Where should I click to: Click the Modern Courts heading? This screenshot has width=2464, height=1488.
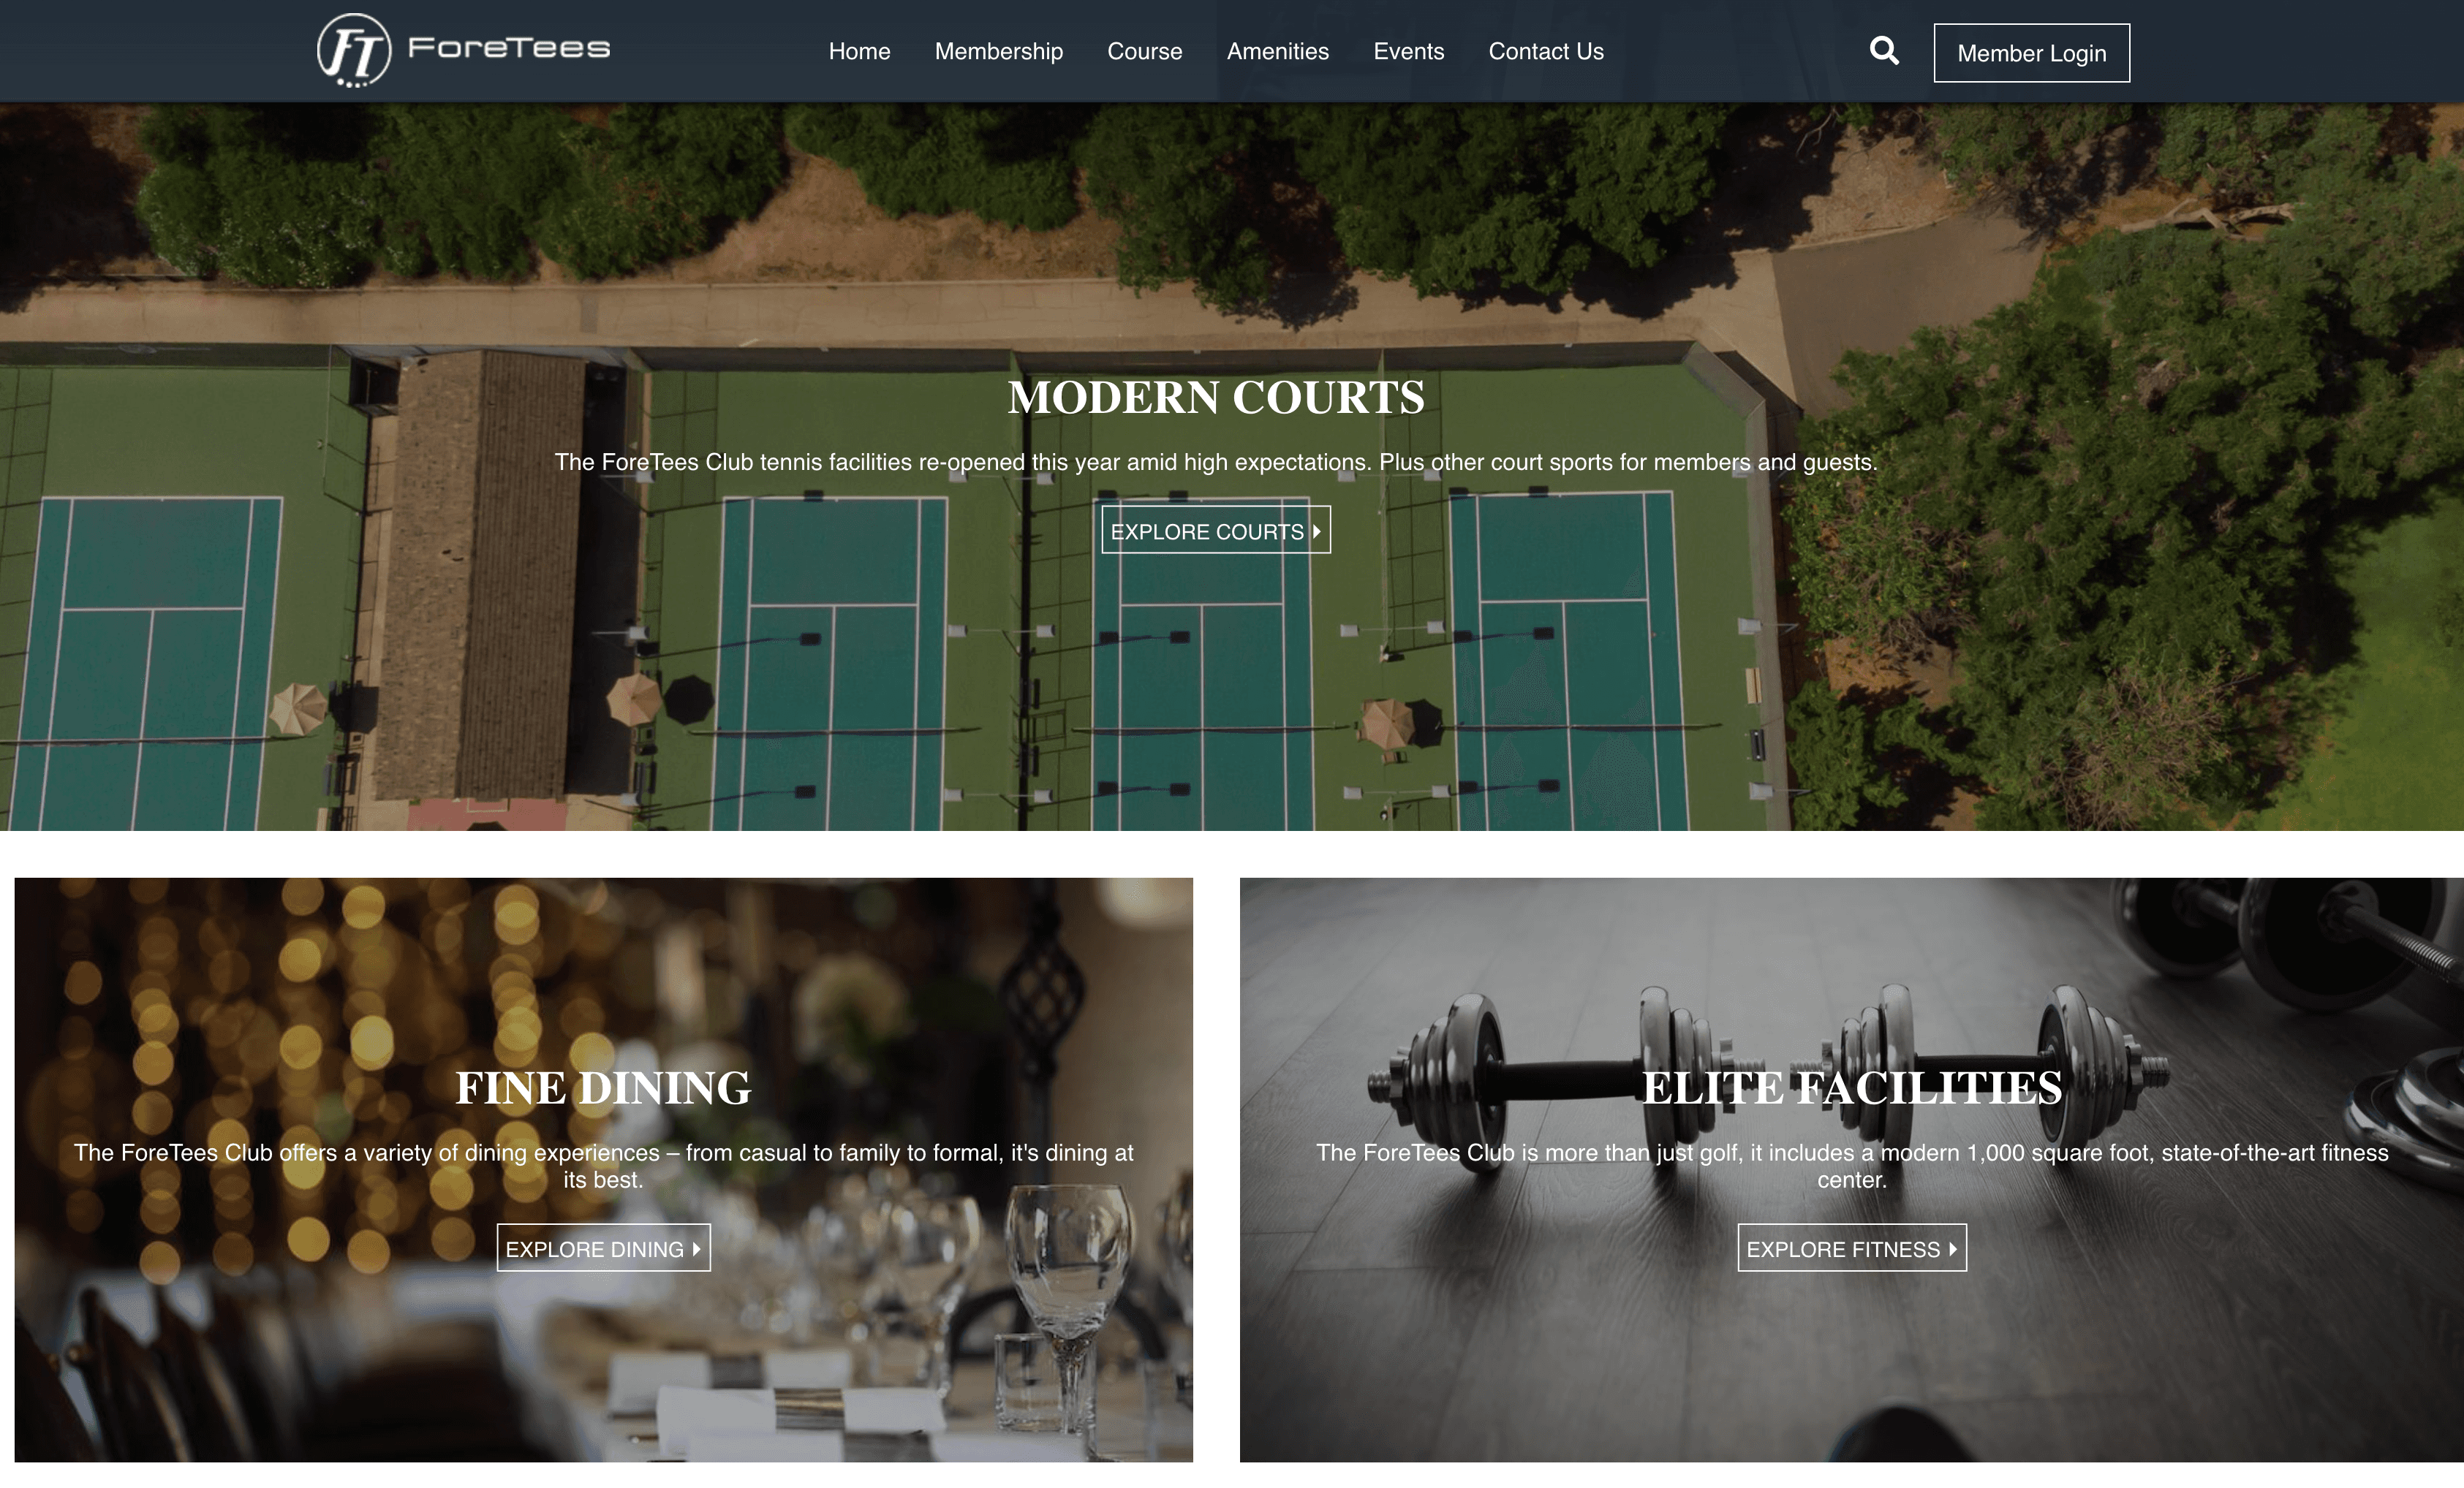tap(1216, 397)
